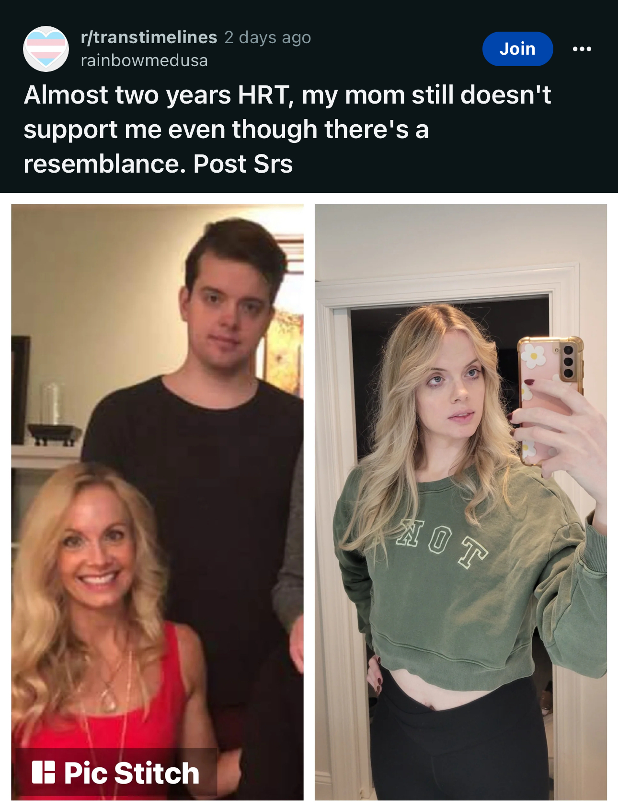
Task: Tap the trans flag heart community avatar
Action: click(46, 49)
